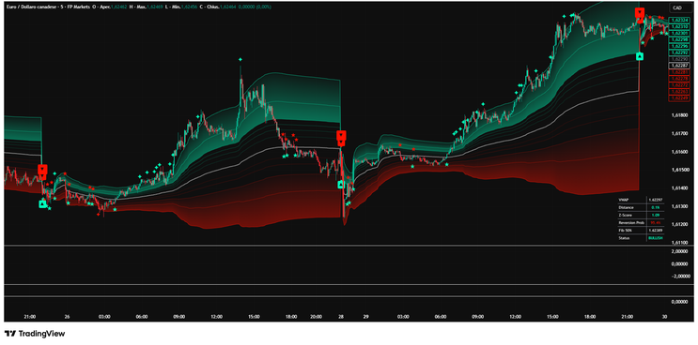Click the open value 1,62462
Screen dimensions: 698x345
[x=119, y=7]
